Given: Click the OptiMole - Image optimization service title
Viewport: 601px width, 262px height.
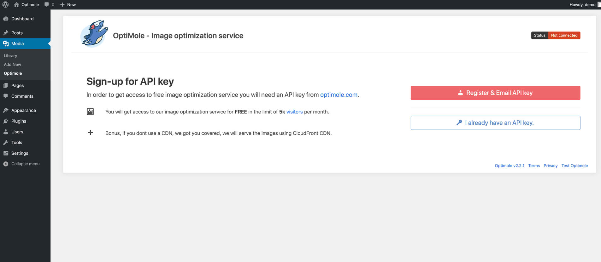Looking at the screenshot, I should (178, 36).
